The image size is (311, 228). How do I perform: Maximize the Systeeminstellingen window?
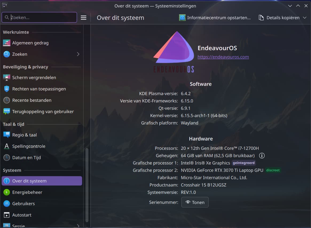298,6
